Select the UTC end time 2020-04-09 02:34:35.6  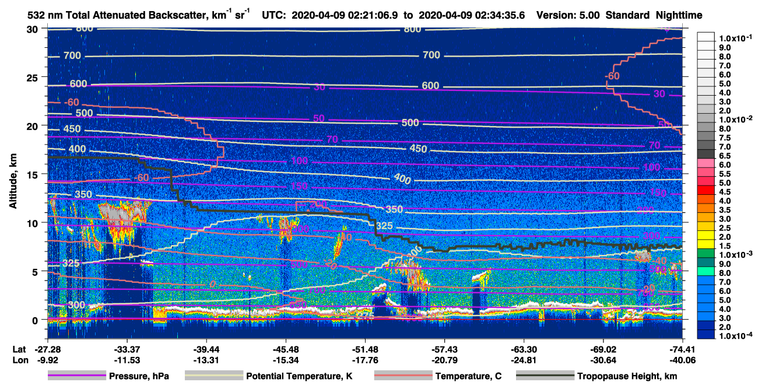473,15
